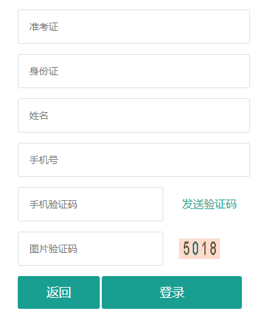This screenshot has height=315, width=261.
Task: Focus the 身份证 input field
Action: pyautogui.click(x=134, y=71)
